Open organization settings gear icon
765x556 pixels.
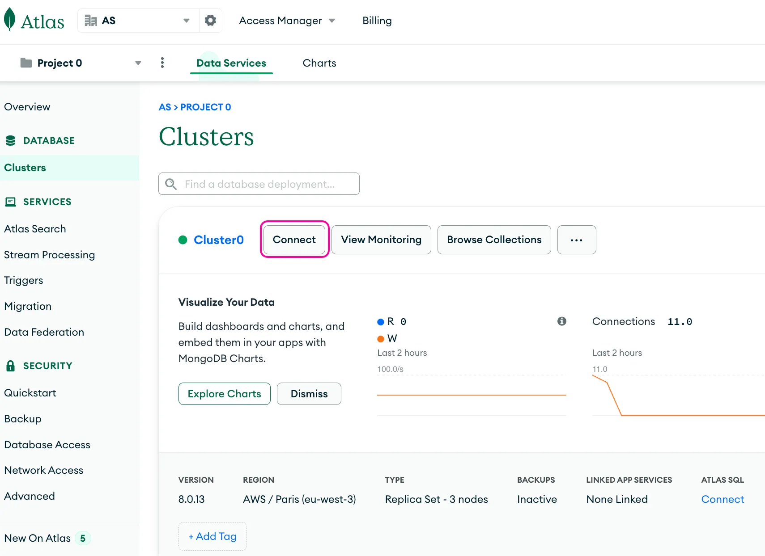pyautogui.click(x=210, y=21)
